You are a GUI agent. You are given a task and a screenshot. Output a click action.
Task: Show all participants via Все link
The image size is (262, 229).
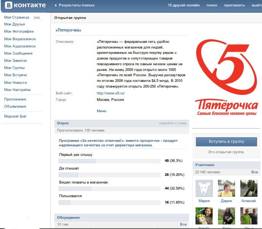click(254, 172)
